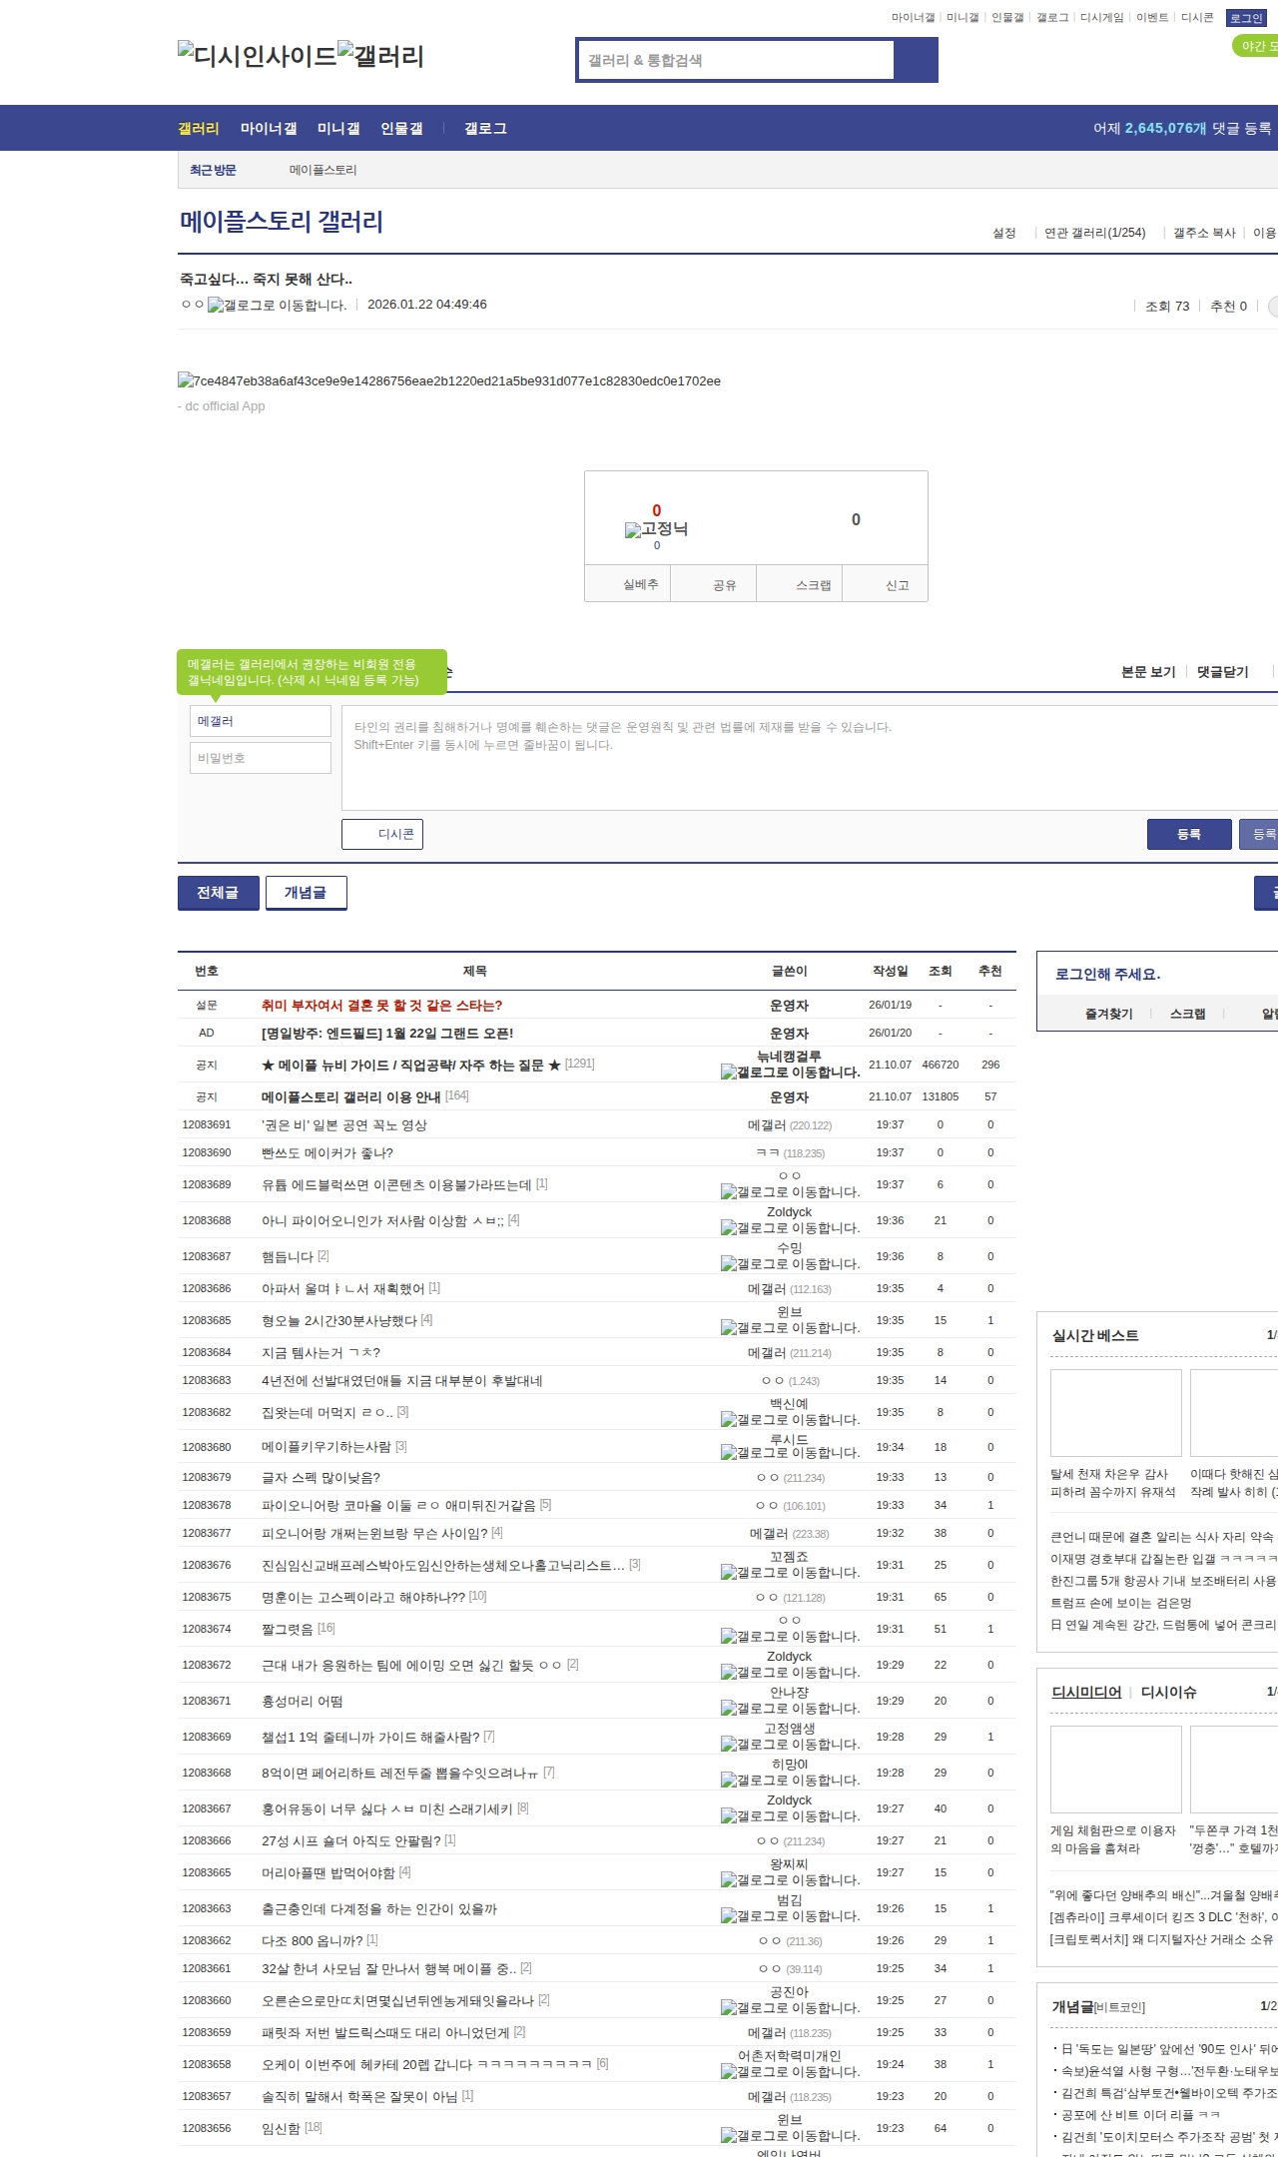Click the 갤러리 logo next to DCInside
The height and width of the screenshot is (2157, 1278).
(x=380, y=56)
